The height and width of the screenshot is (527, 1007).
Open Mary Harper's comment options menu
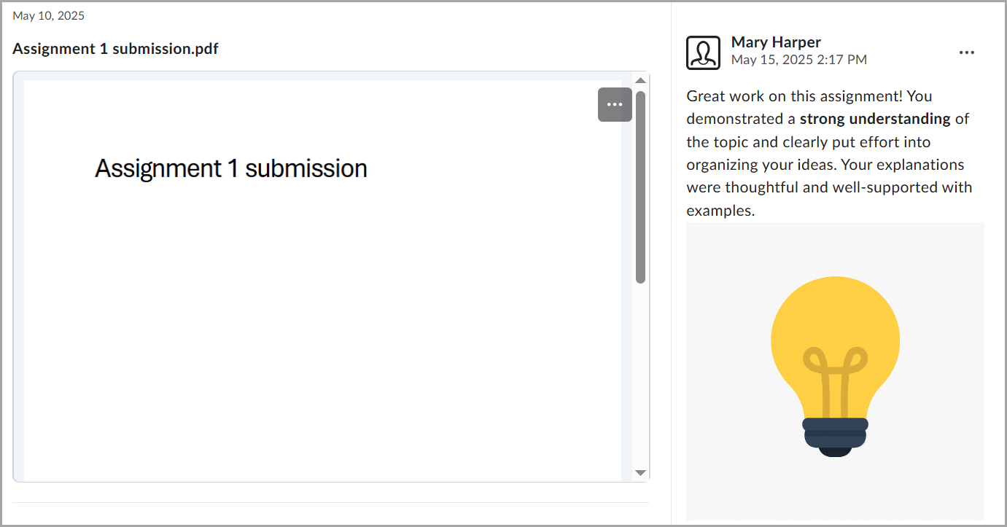(966, 52)
